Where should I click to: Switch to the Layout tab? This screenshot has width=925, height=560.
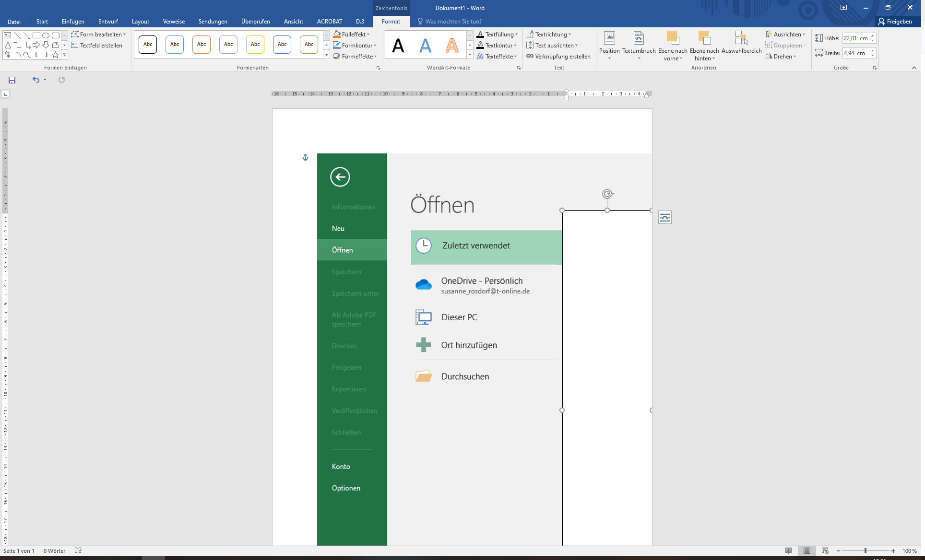141,22
